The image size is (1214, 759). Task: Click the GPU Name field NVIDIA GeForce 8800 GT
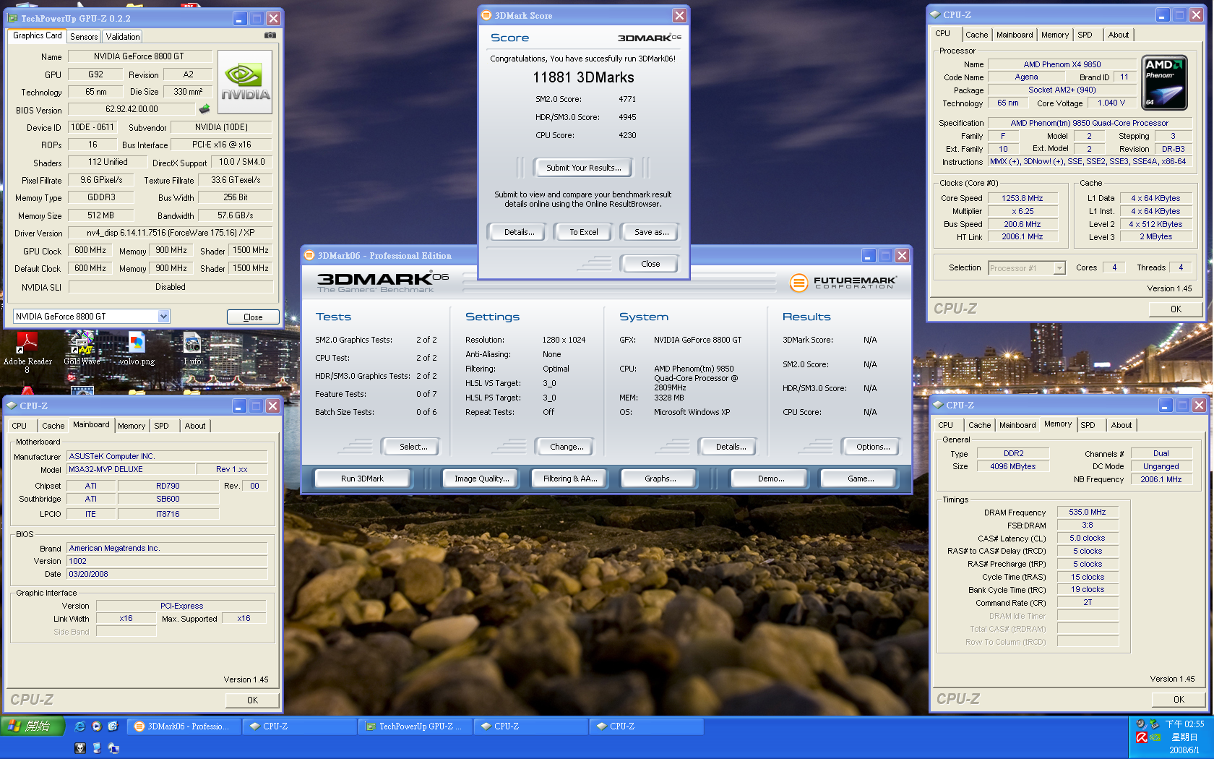[140, 56]
